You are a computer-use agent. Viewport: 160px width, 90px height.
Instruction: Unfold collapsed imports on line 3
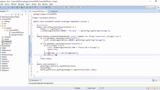click(32, 18)
